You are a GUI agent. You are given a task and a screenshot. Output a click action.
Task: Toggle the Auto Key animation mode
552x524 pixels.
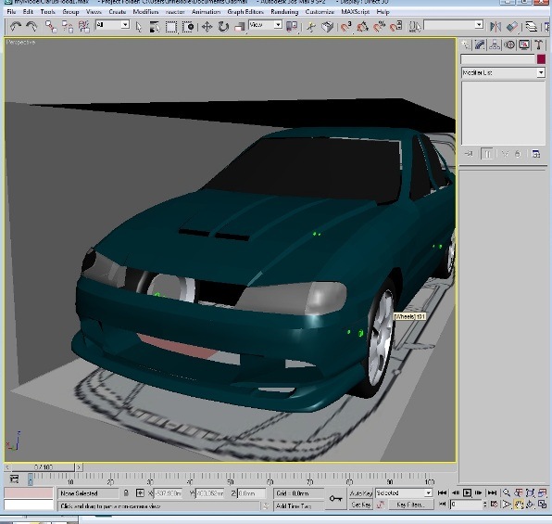coord(361,493)
